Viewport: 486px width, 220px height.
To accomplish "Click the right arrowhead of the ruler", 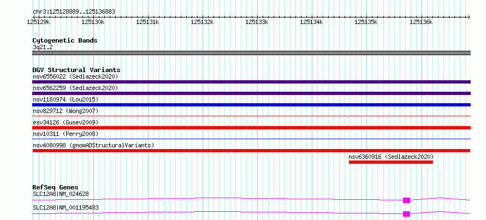I will tap(469, 17).
